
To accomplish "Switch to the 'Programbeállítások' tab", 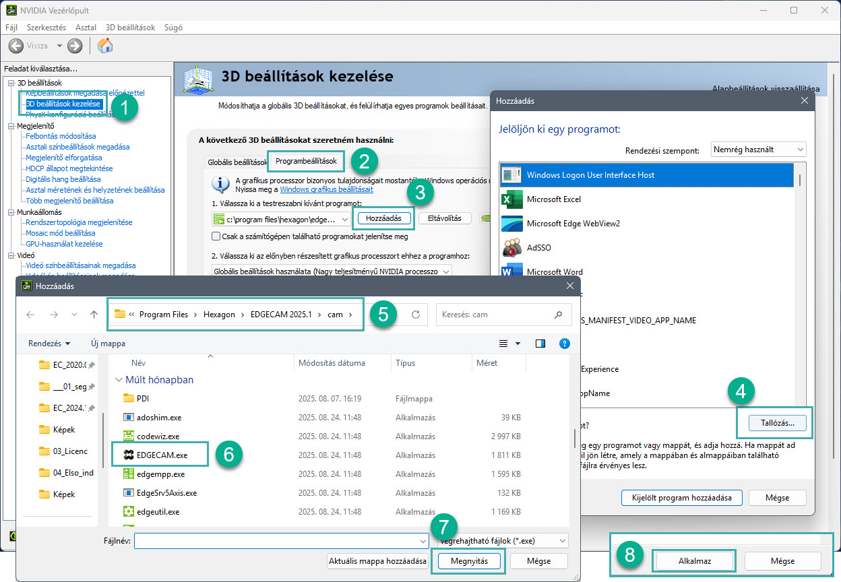I will (306, 162).
